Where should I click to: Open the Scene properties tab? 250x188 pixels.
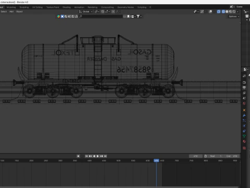244,98
